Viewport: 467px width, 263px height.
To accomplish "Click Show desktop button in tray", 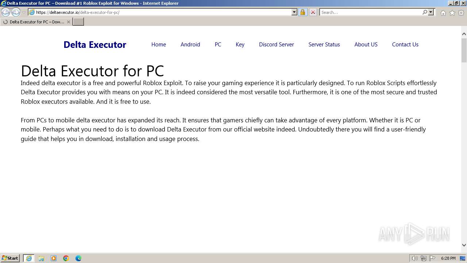I will [463, 258].
